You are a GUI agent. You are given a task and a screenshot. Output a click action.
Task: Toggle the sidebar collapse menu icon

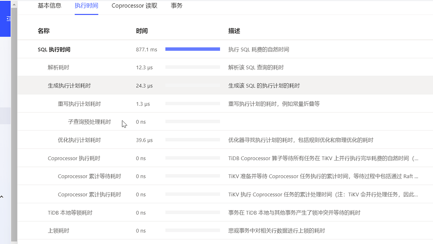(8, 19)
